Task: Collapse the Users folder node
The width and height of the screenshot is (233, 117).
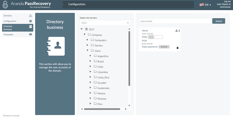Action: pyautogui.click(x=88, y=50)
